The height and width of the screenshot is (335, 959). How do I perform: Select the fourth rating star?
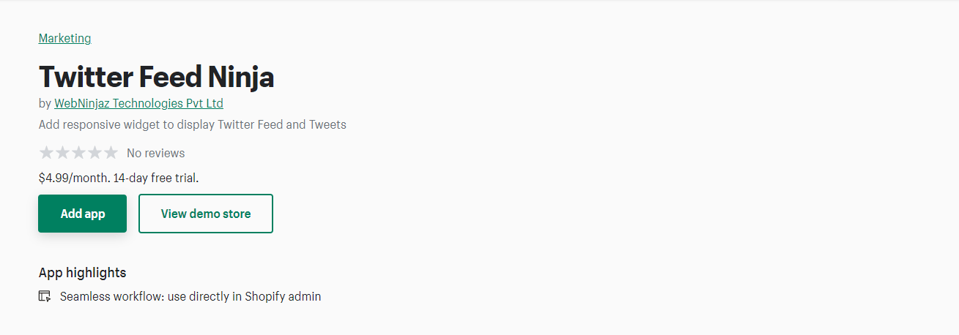(95, 153)
